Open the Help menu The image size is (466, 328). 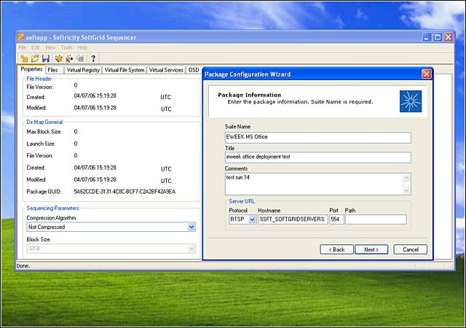point(82,47)
